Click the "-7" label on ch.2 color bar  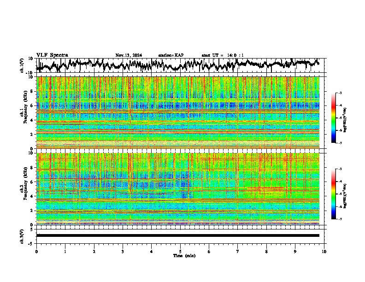tap(340, 219)
